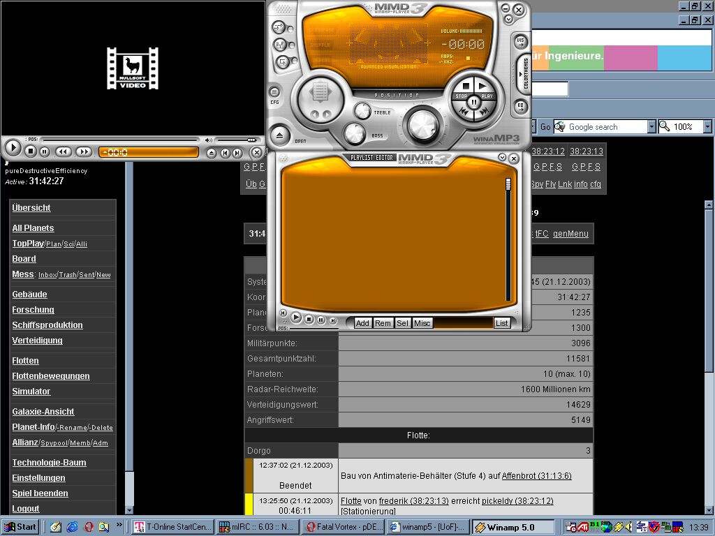Open the Google search dropdown arrow
715x536 pixels.
pyautogui.click(x=651, y=127)
